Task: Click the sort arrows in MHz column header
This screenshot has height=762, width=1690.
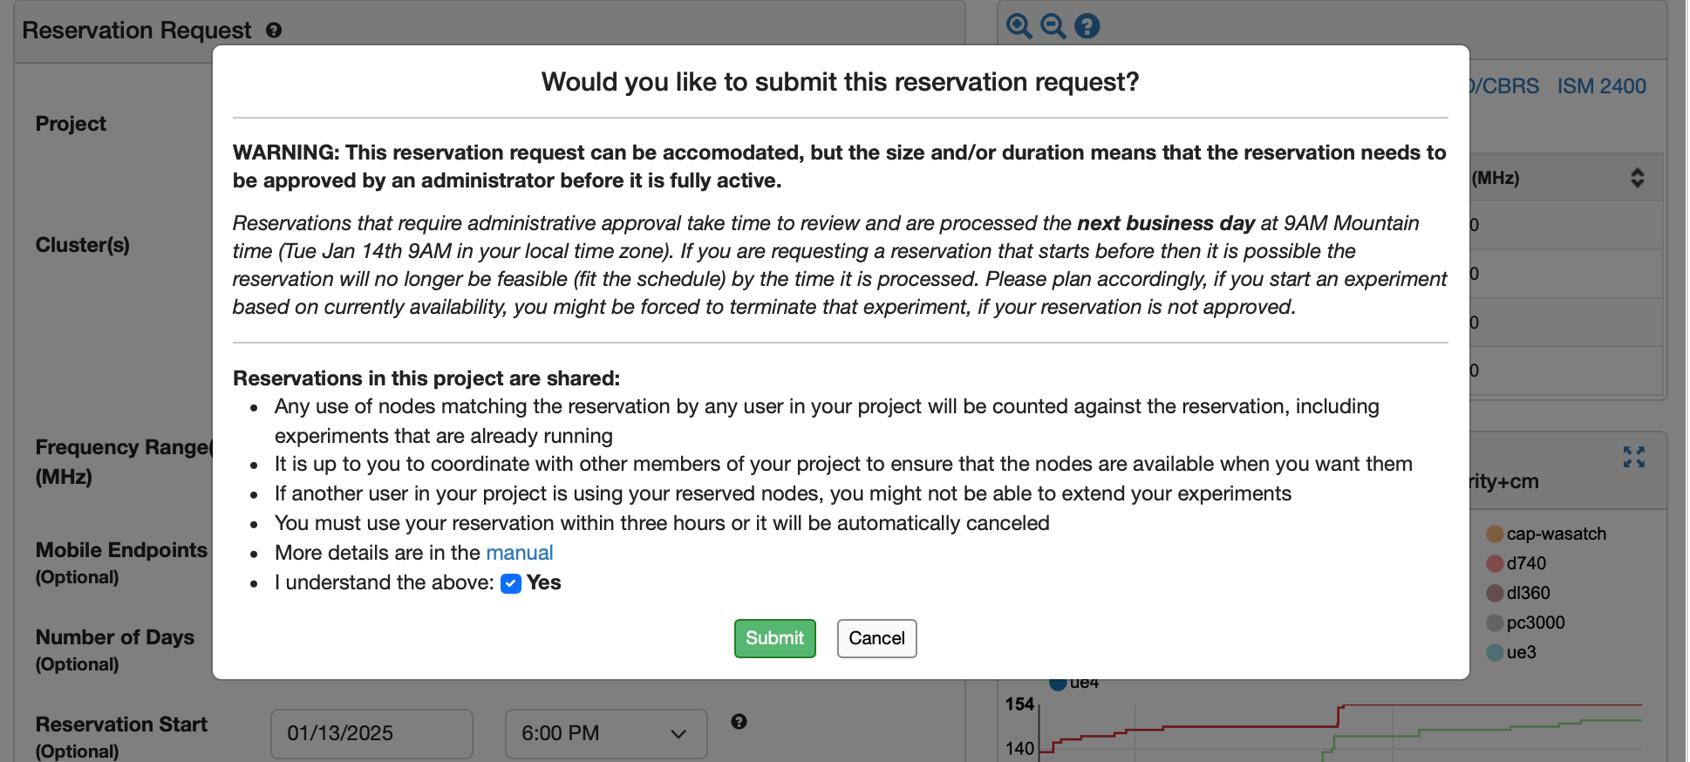Action: pyautogui.click(x=1637, y=178)
